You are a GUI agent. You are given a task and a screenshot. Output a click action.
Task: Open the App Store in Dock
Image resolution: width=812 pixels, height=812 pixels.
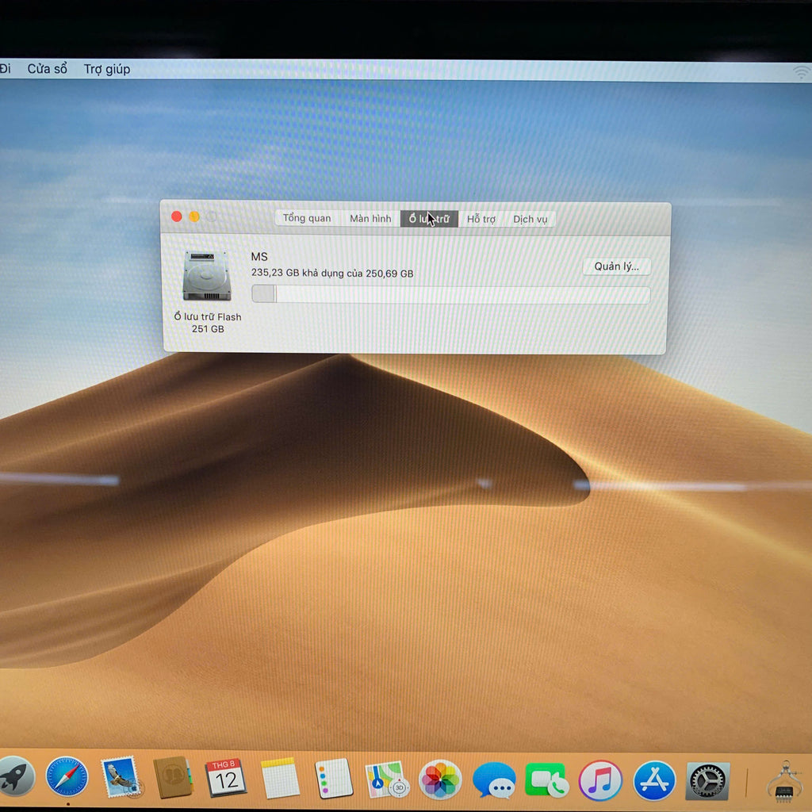pos(654,781)
